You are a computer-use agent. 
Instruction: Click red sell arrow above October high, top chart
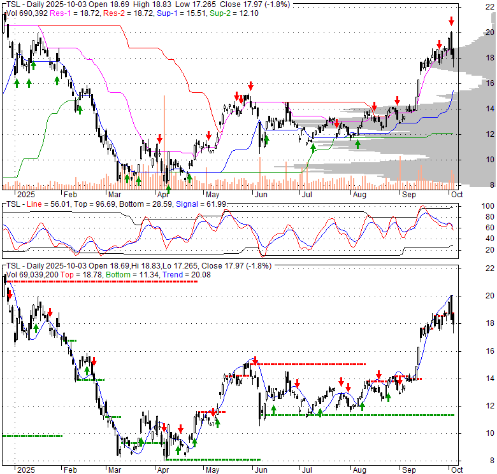point(451,22)
